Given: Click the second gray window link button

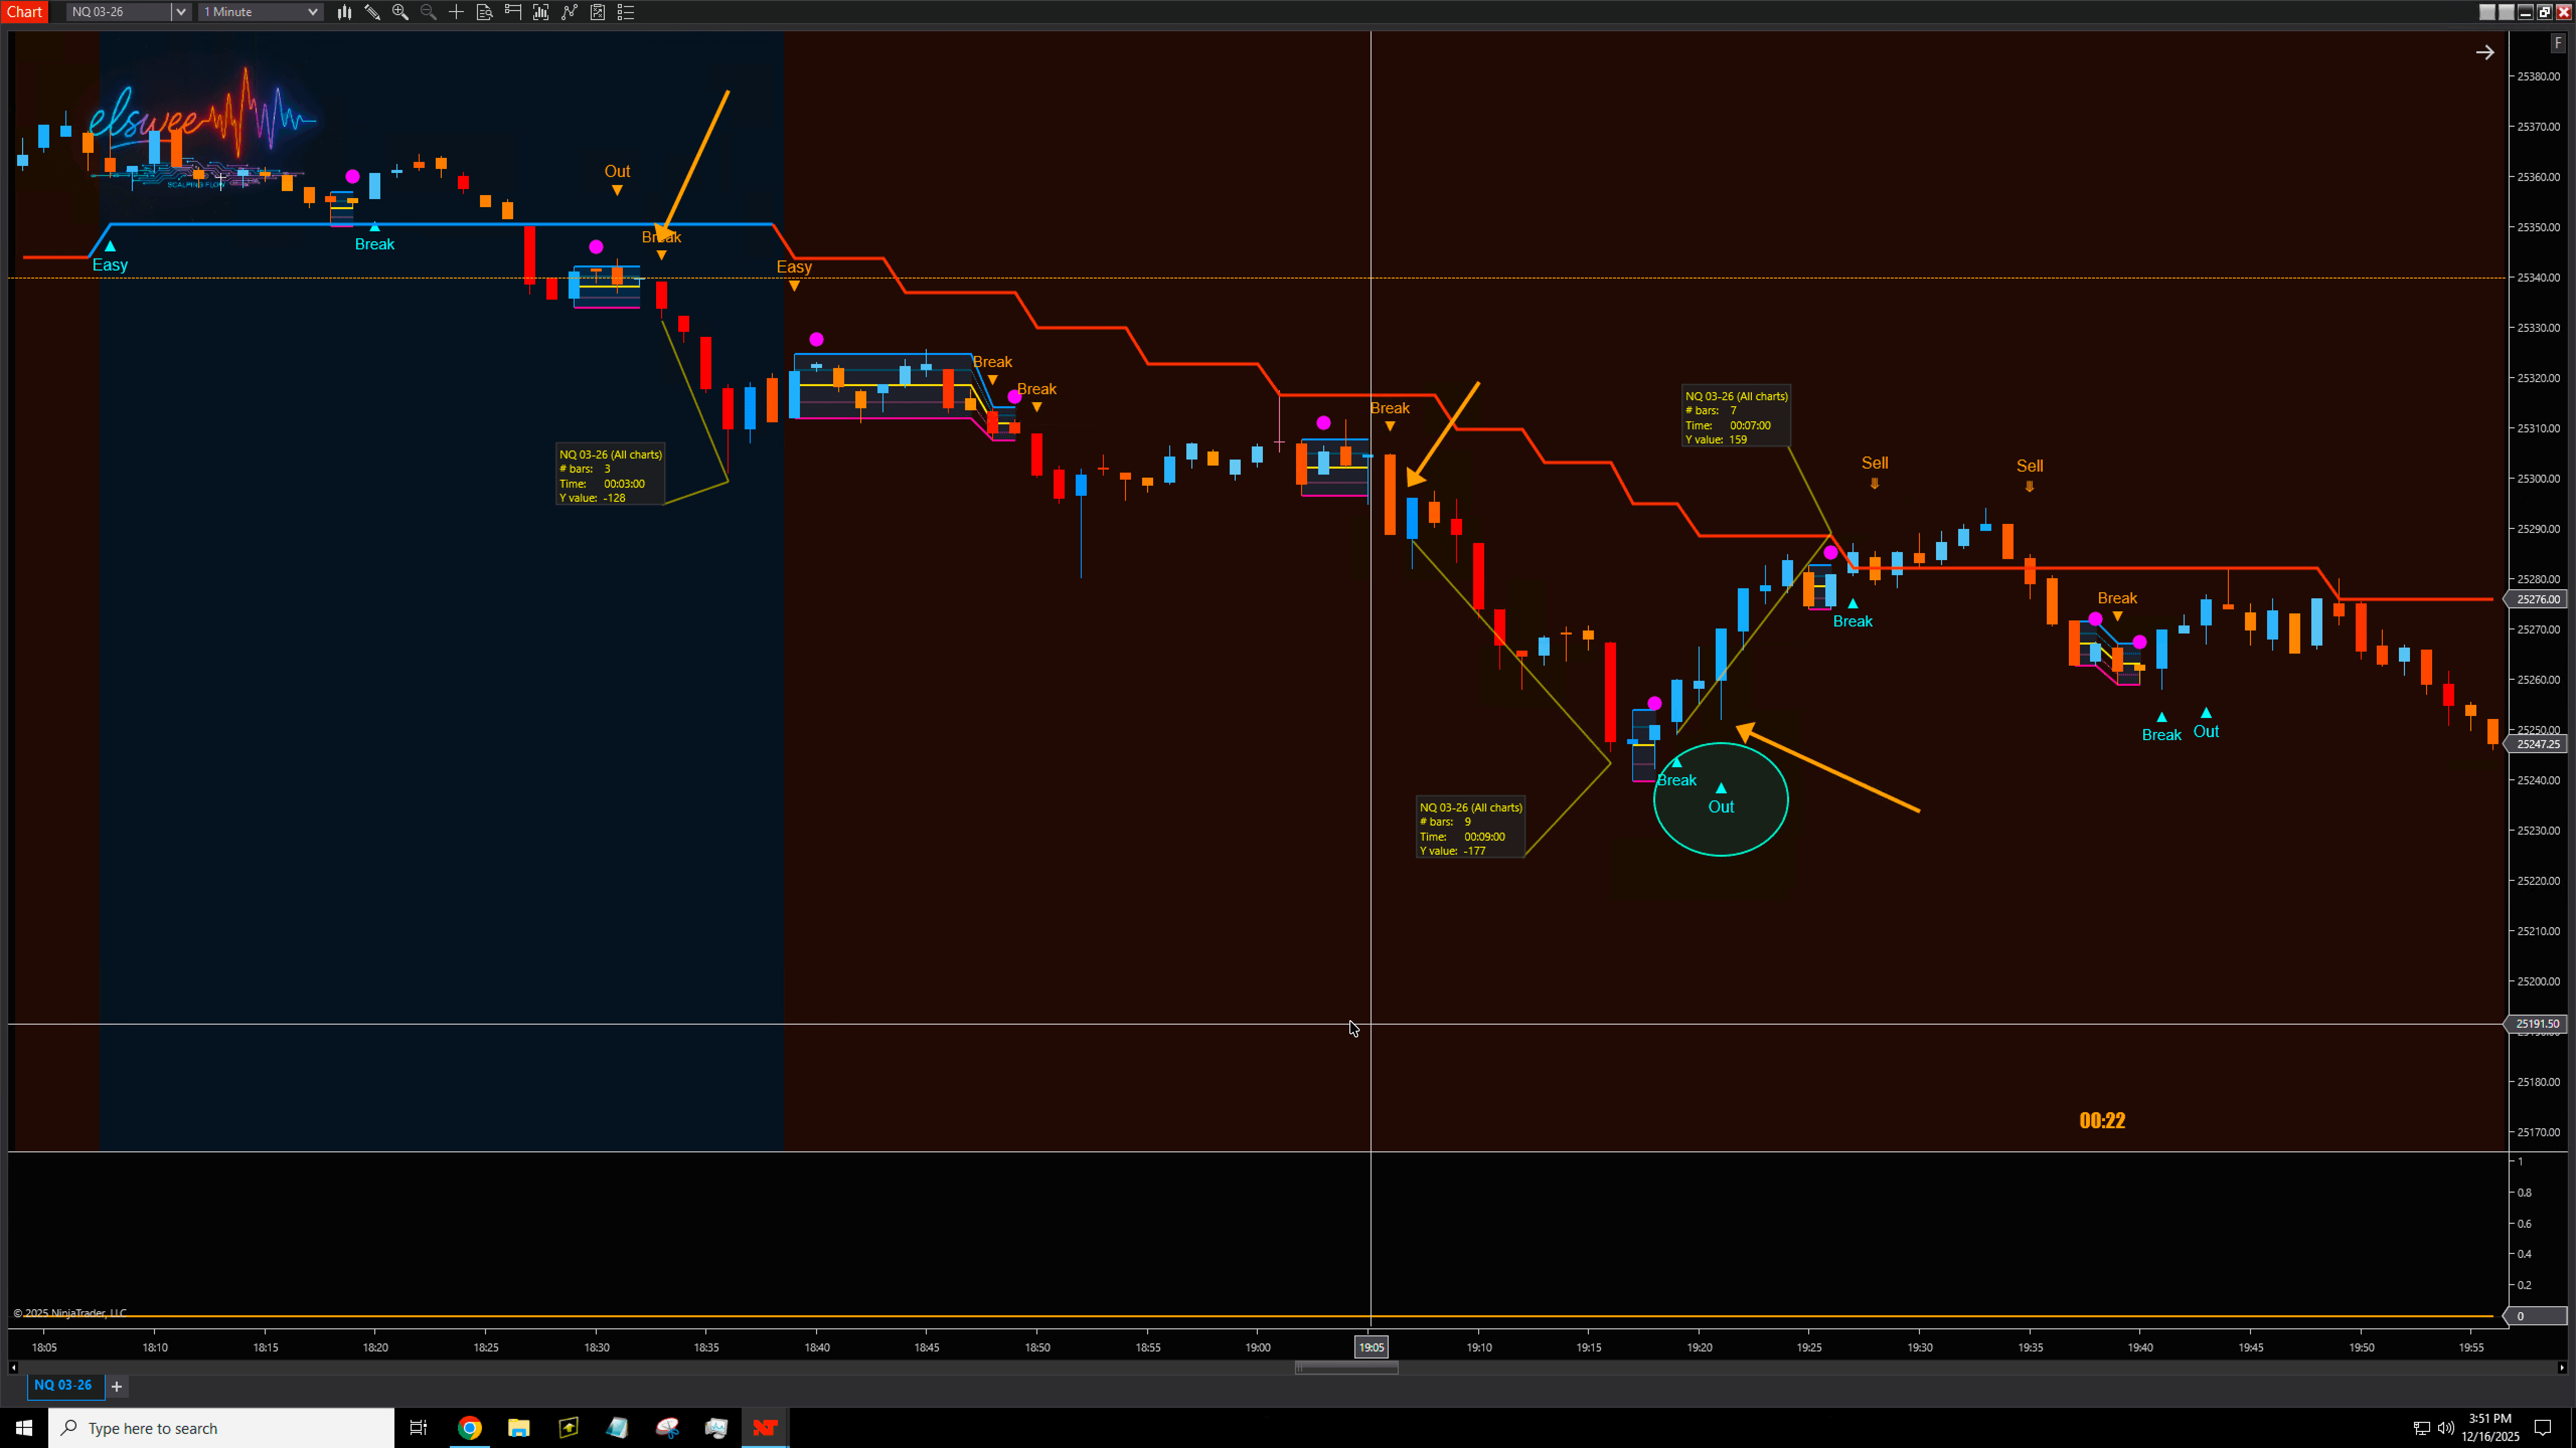Looking at the screenshot, I should 2506,12.
